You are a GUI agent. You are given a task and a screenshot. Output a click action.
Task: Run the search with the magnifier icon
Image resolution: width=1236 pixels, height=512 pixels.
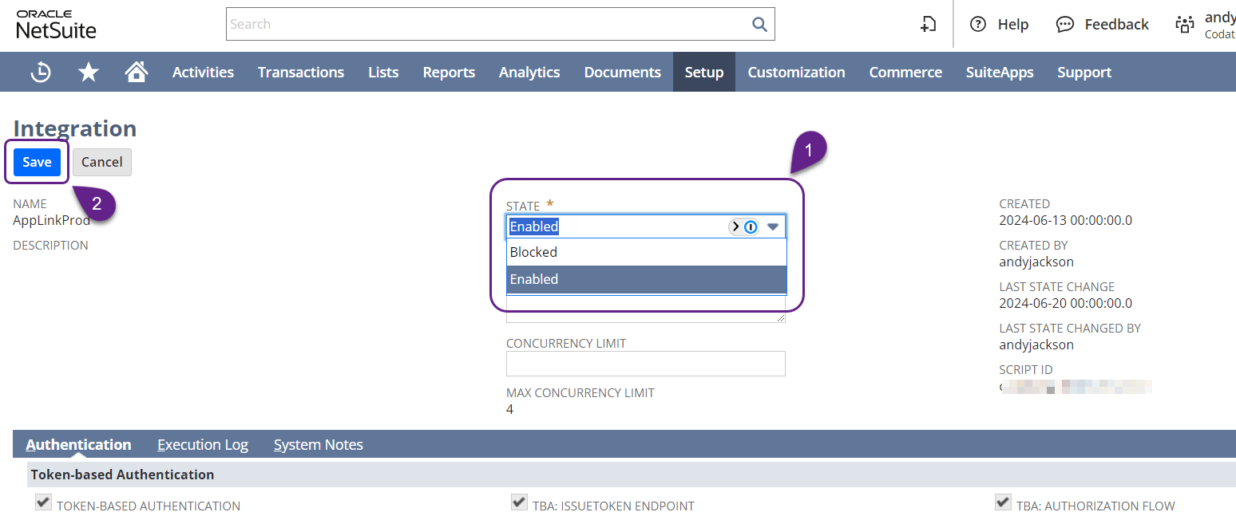759,23
